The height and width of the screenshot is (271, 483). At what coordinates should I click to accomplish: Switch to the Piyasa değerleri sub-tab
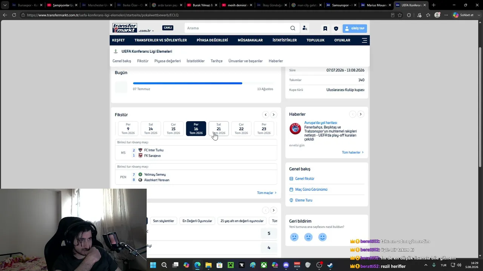pyautogui.click(x=168, y=61)
